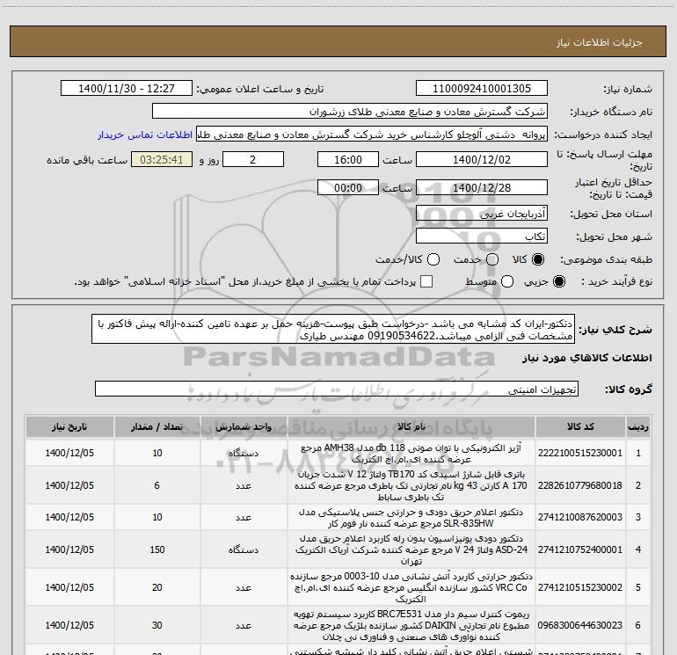Click the کد کالا column header

click(x=580, y=427)
